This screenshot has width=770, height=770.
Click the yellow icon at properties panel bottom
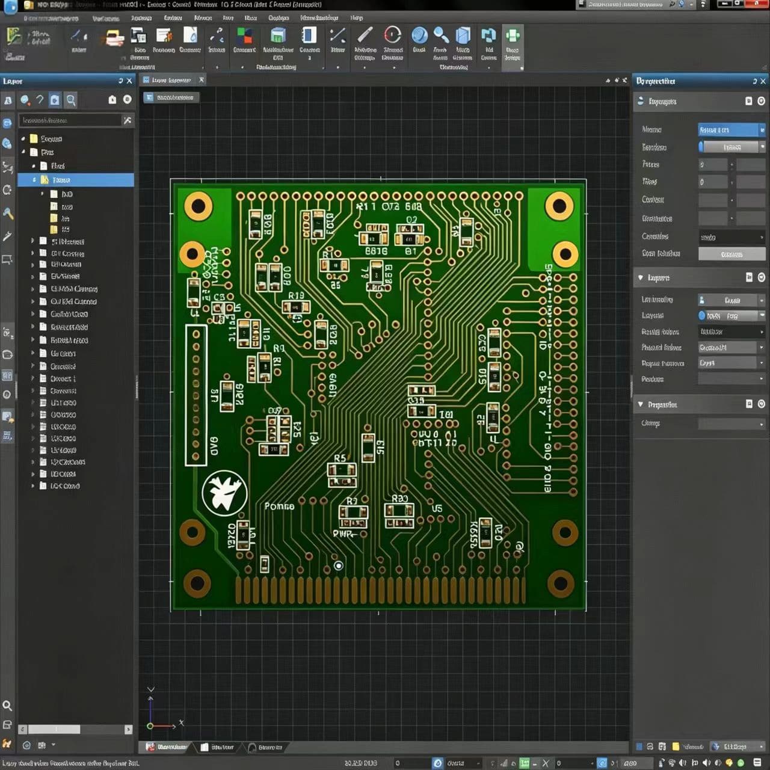point(676,747)
